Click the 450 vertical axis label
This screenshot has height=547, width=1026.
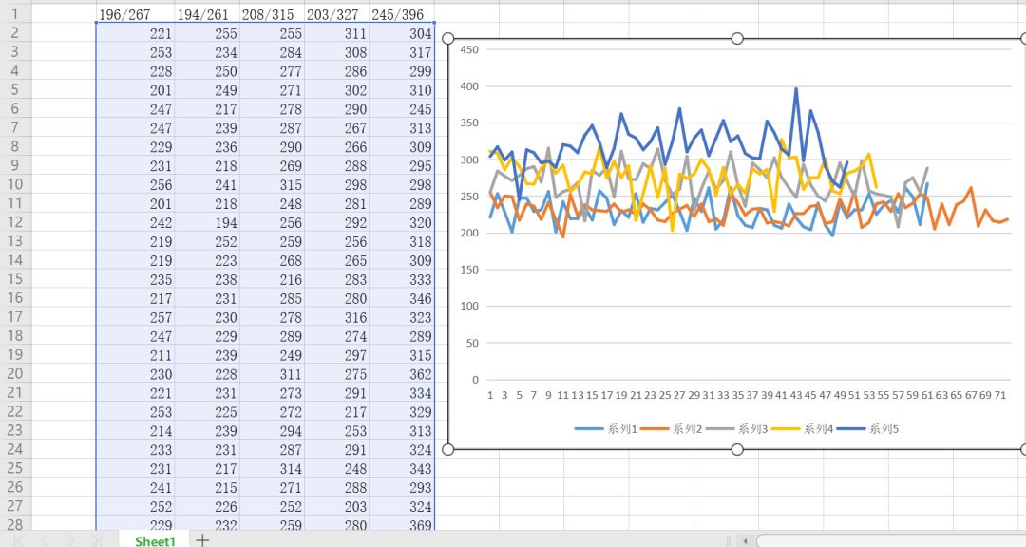pyautogui.click(x=469, y=49)
